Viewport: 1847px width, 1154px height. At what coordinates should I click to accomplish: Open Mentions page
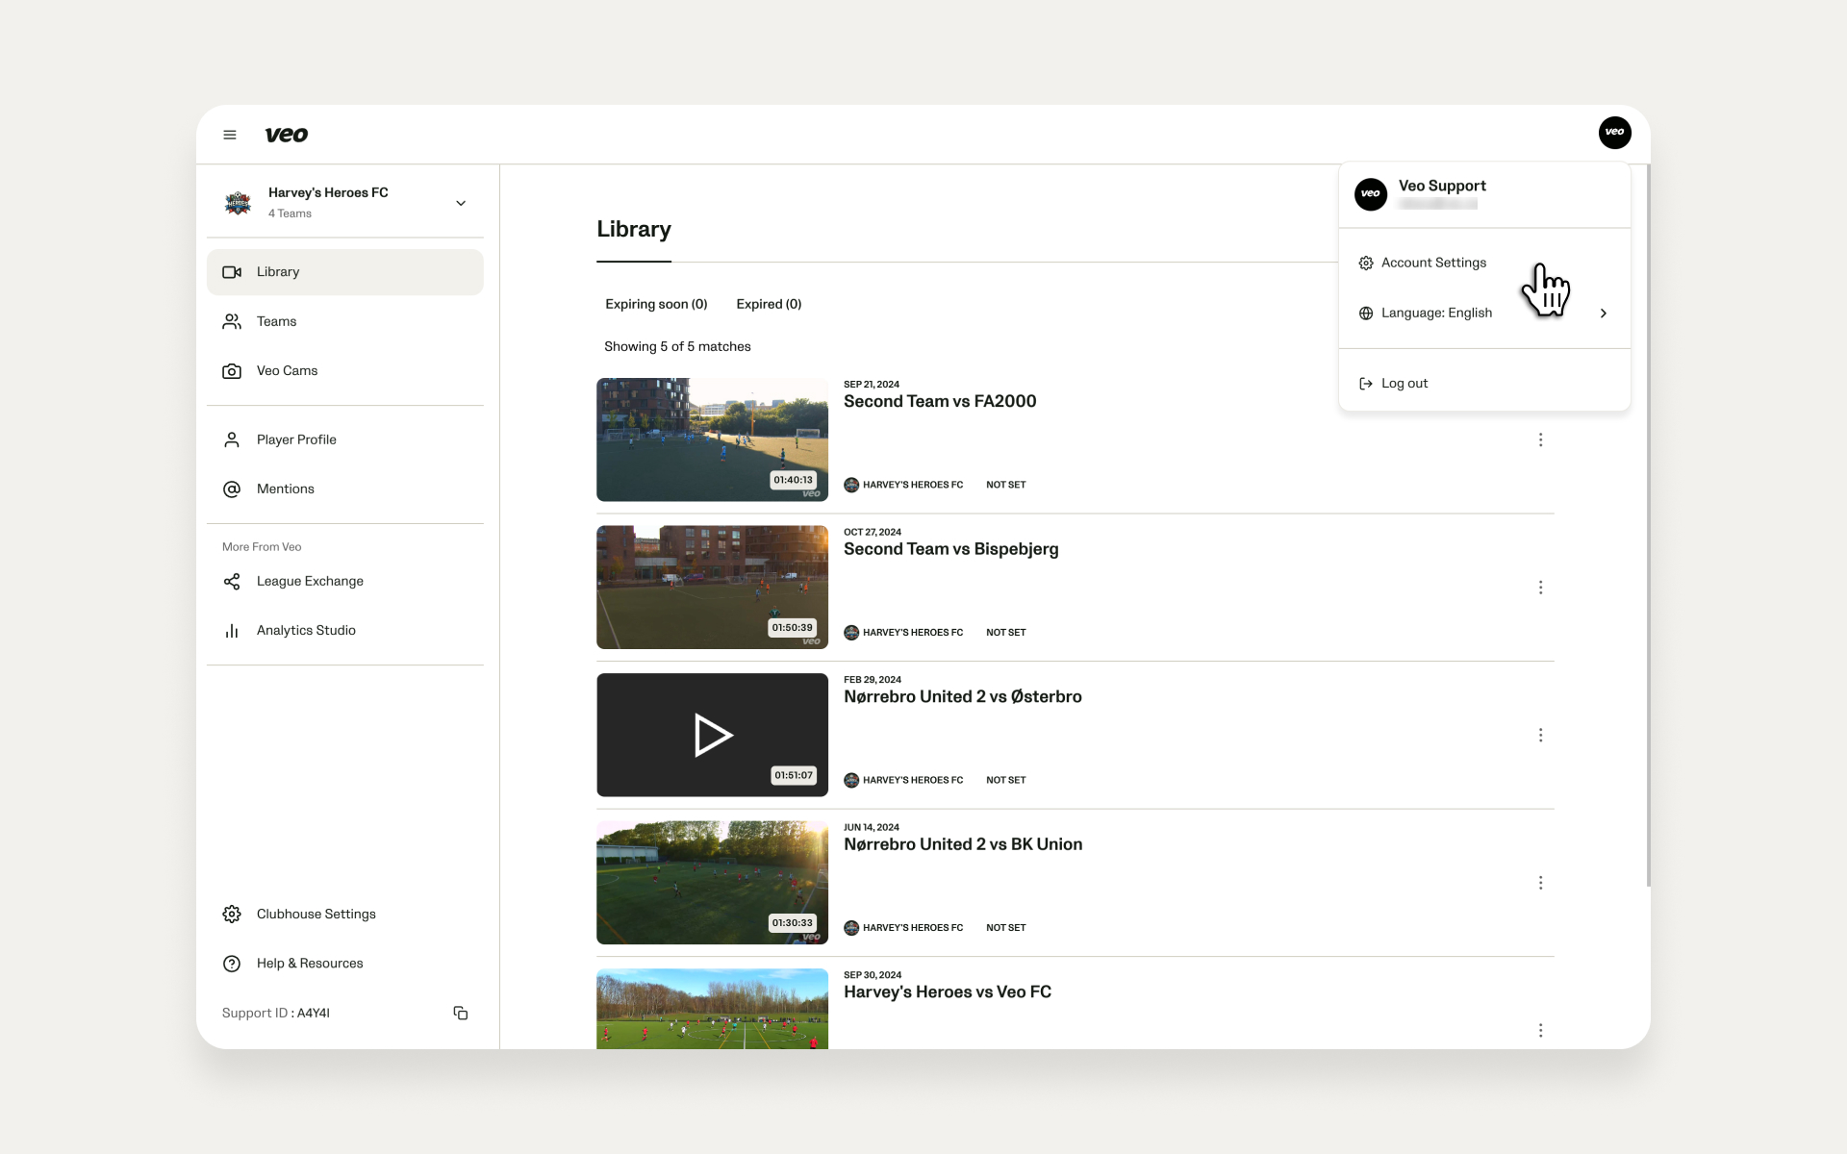(344, 489)
